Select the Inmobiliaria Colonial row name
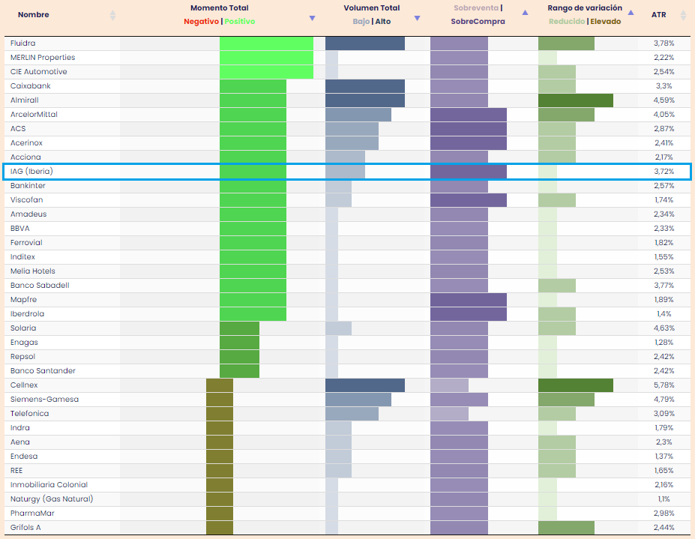Viewport: 695px width, 539px height. [49, 484]
